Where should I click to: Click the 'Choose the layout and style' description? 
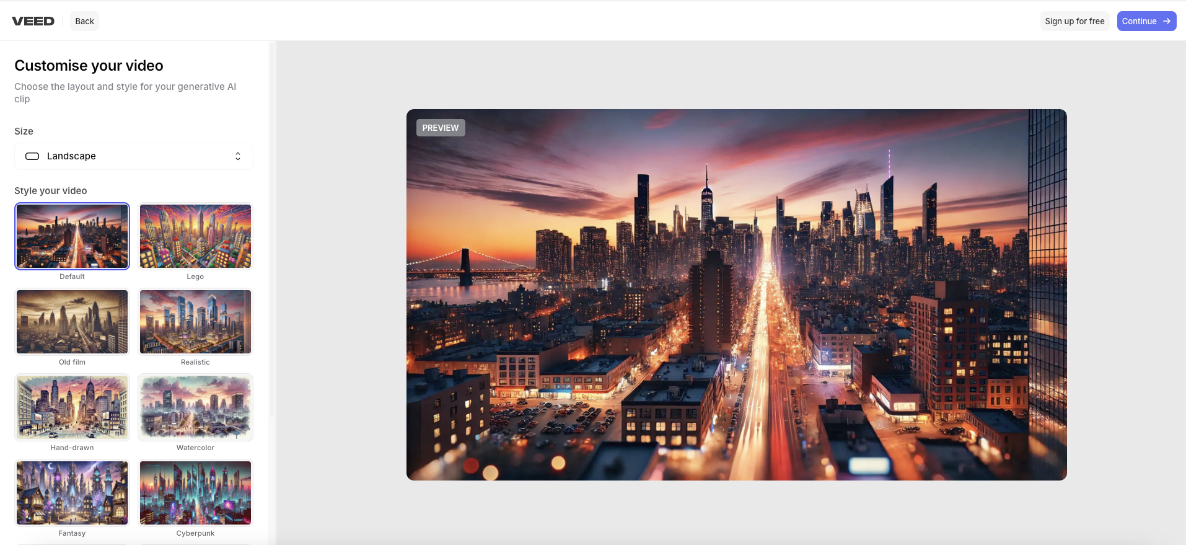(x=125, y=93)
